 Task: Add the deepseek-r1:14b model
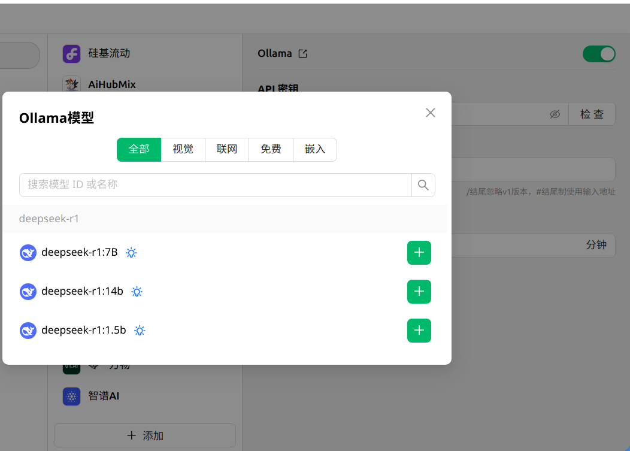click(419, 292)
